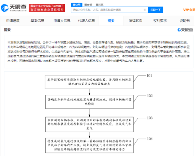195x157 pixels.
Task: Open the VIP会员 link
Action: [189, 10]
